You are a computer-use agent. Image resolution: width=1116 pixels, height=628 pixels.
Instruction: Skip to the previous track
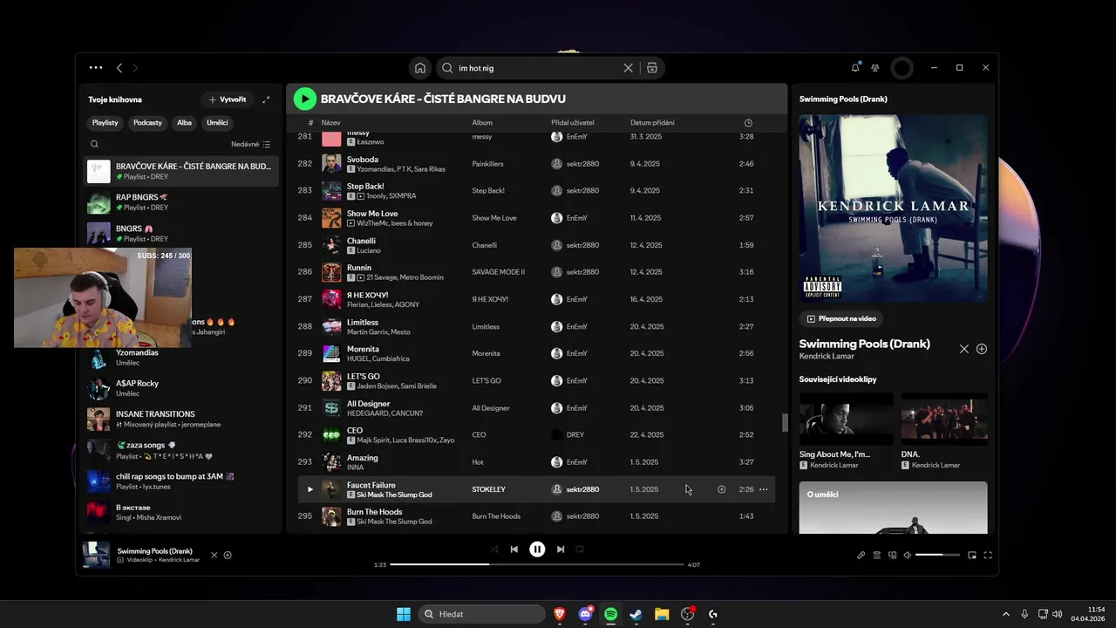point(514,549)
